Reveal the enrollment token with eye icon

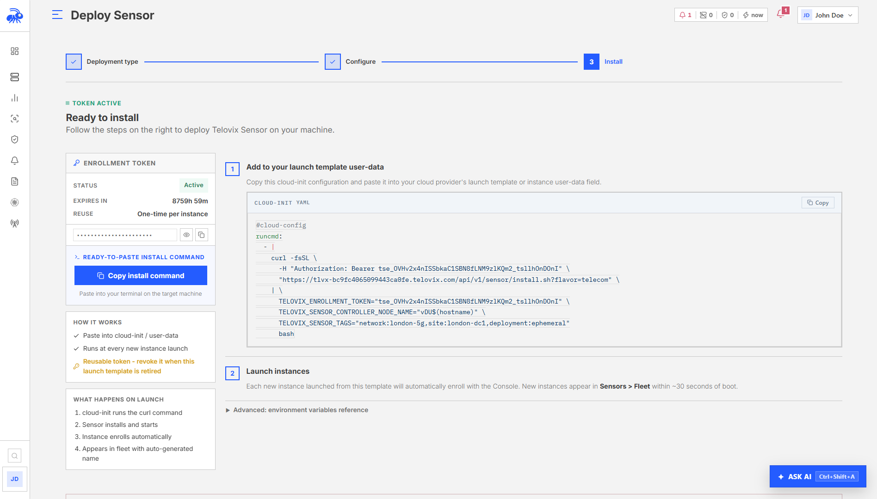click(186, 235)
